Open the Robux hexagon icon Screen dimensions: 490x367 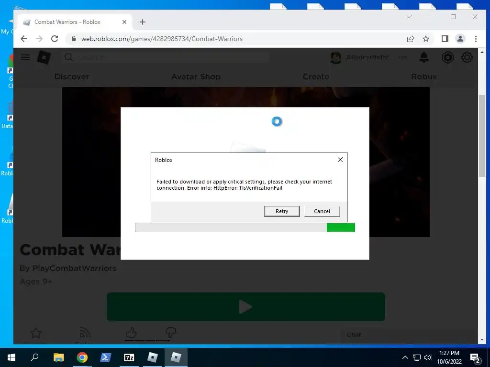[447, 57]
